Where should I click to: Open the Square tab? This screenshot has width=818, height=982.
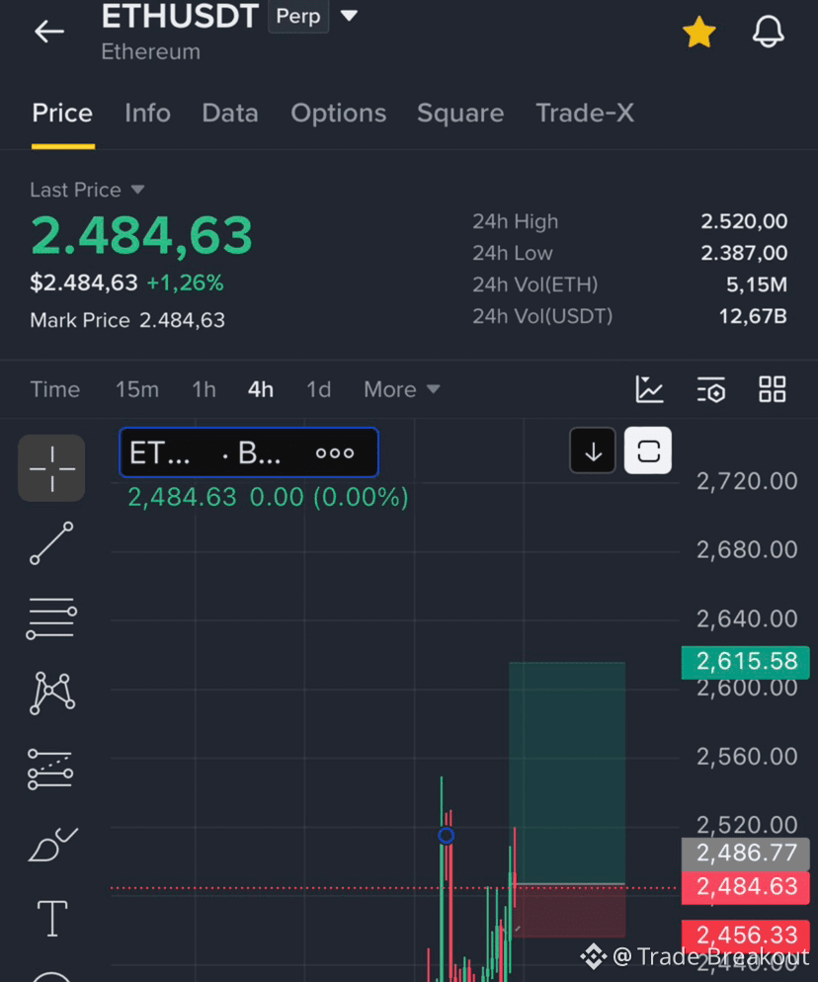tap(460, 114)
